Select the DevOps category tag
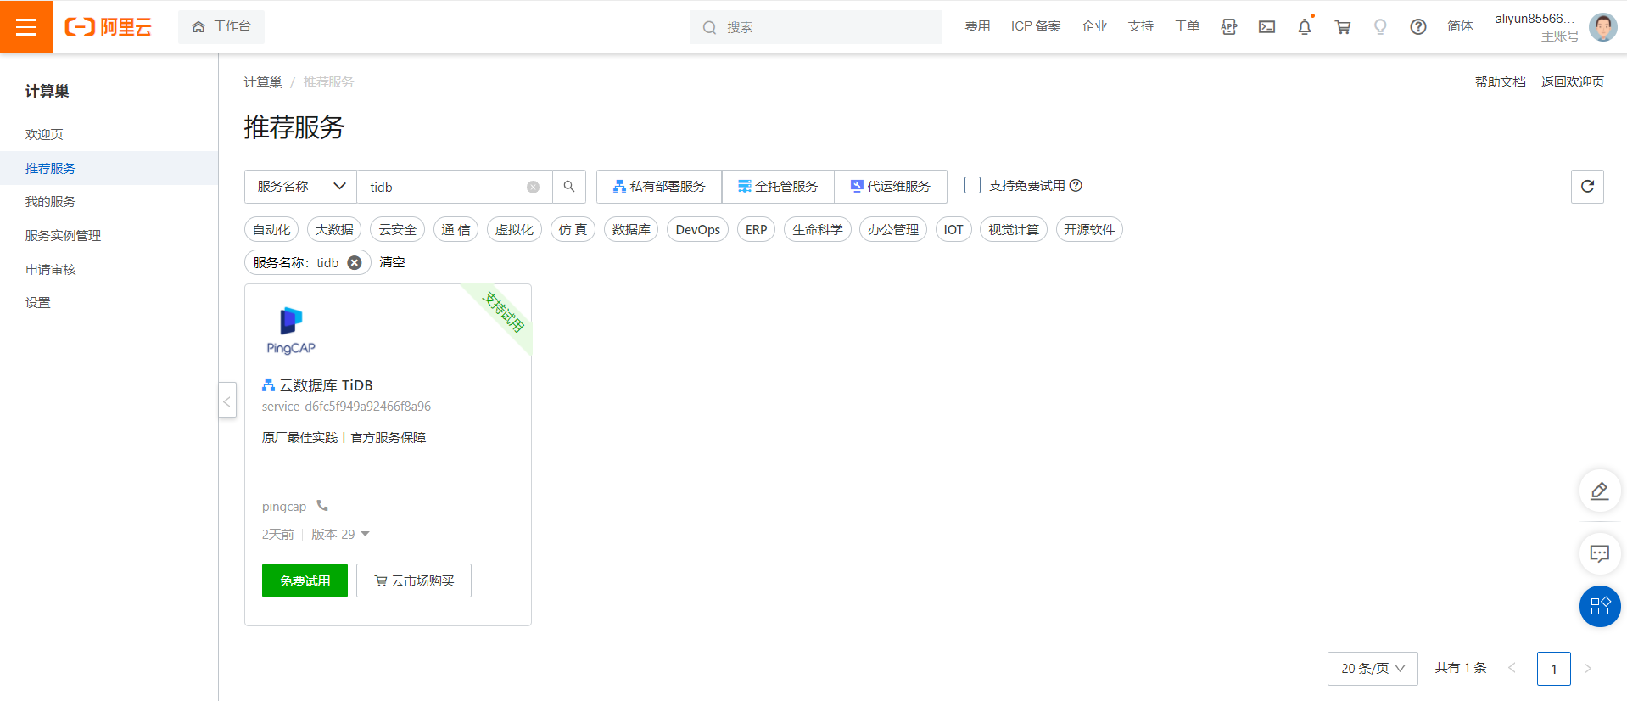The height and width of the screenshot is (701, 1627). (x=697, y=229)
